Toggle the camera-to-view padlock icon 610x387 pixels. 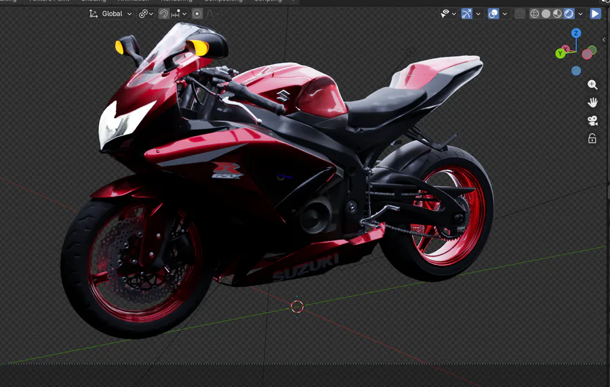[x=592, y=139]
